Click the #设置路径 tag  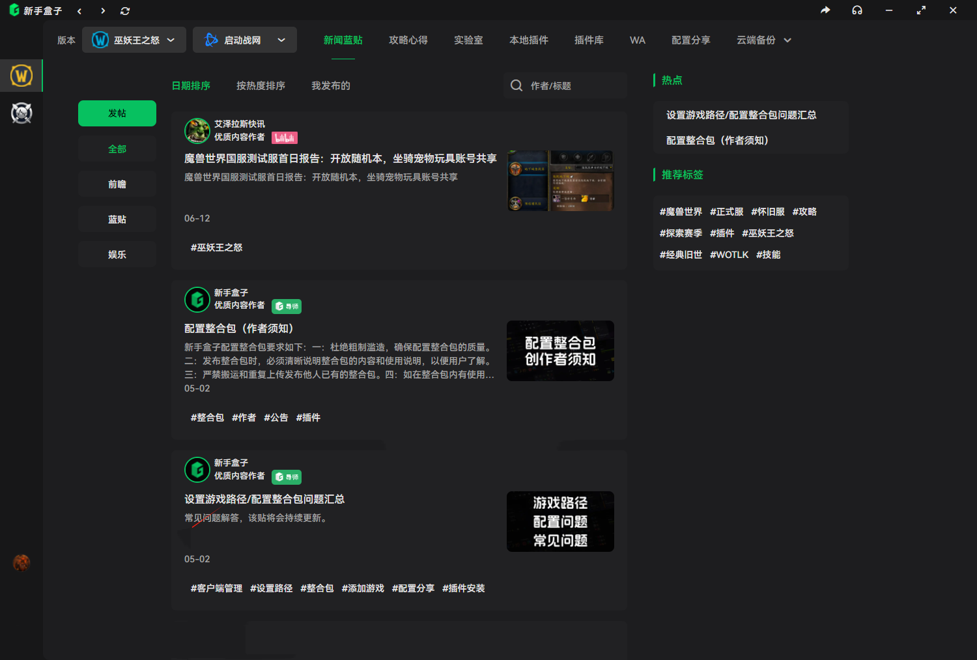tap(272, 588)
